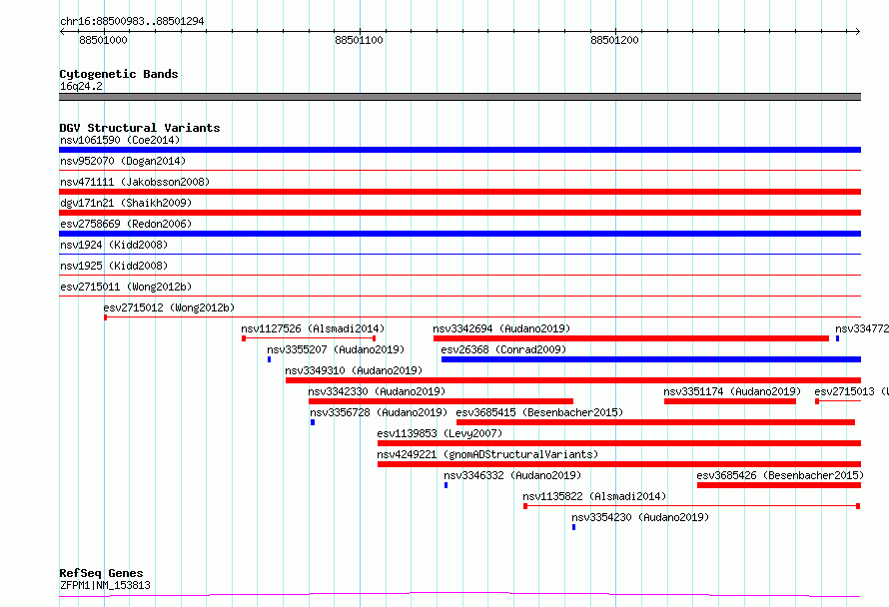The height and width of the screenshot is (607, 889).
Task: Click the nsv1061590 (Coe2014) variant label
Action: point(120,140)
